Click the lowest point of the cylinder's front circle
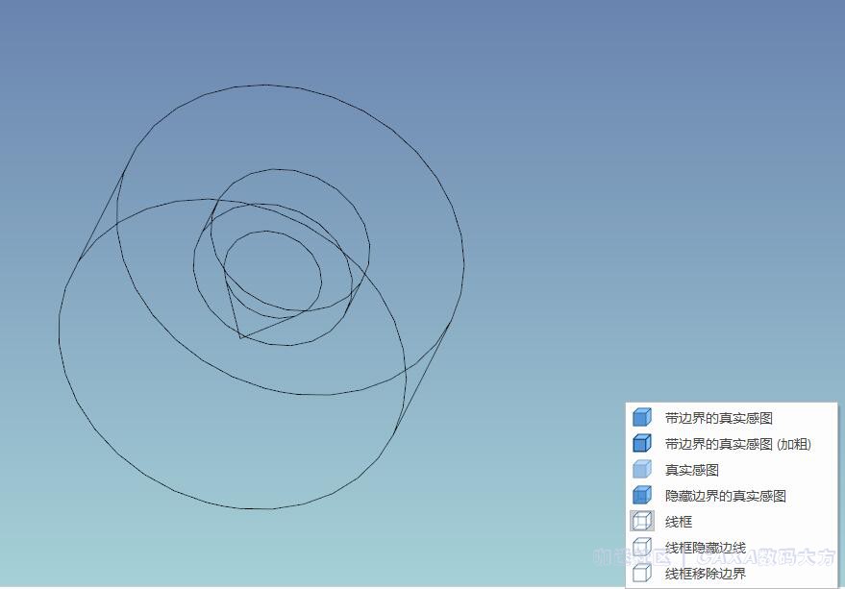 [240, 508]
